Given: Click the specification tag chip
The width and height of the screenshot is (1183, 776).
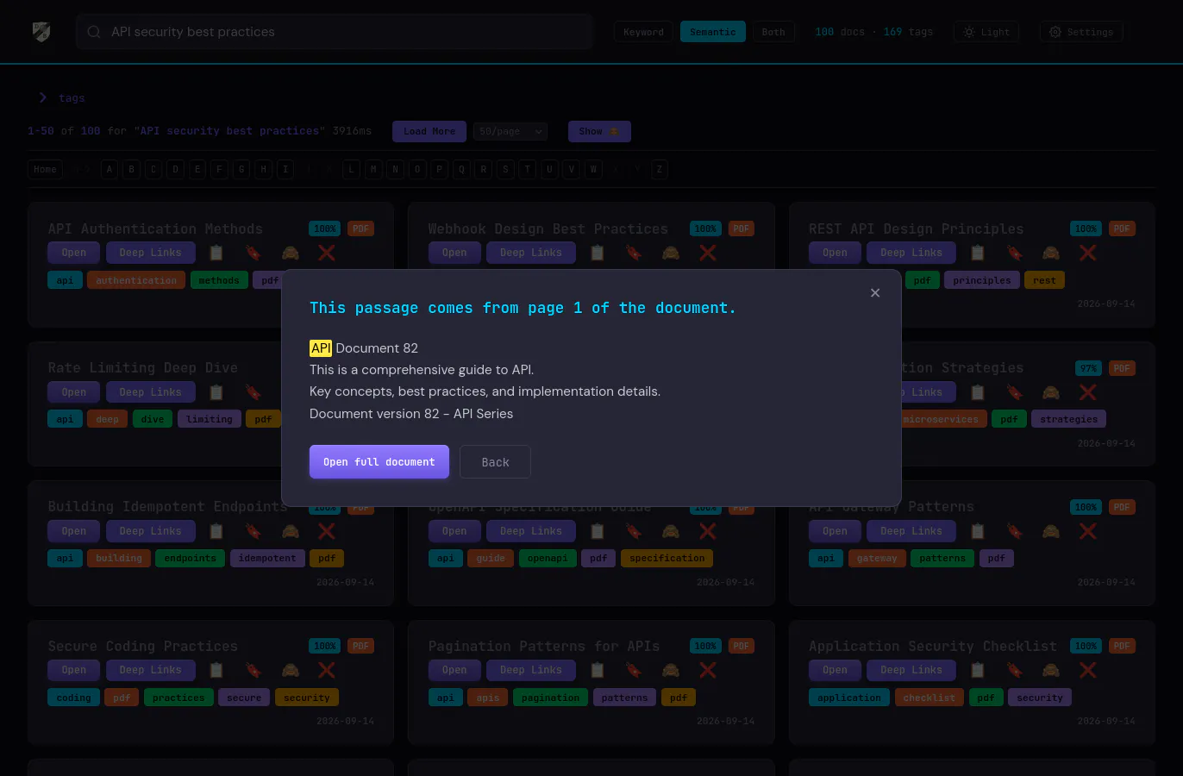Looking at the screenshot, I should click(x=667, y=558).
